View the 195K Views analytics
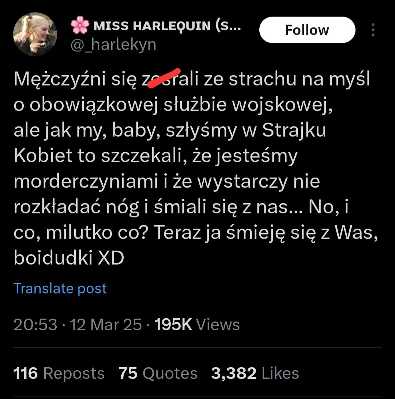Viewport: 395px width, 399px height. point(197,325)
